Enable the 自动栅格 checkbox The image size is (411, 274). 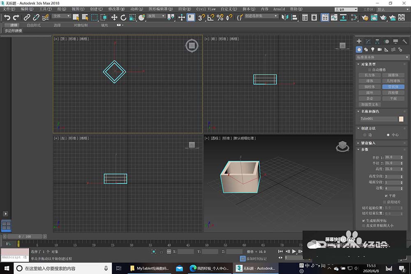(369, 70)
